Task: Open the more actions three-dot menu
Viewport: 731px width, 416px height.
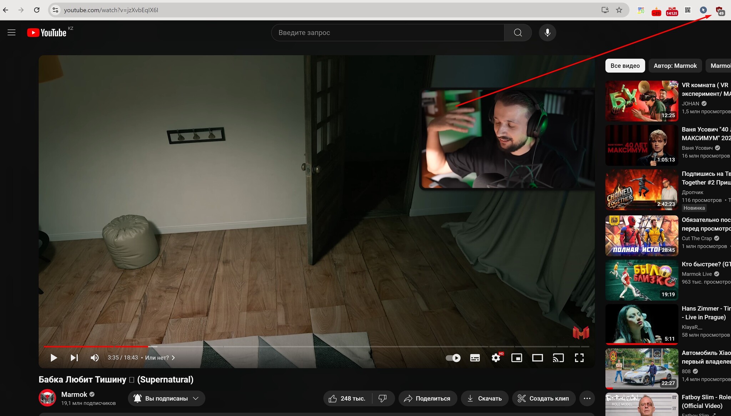Action: pos(587,399)
